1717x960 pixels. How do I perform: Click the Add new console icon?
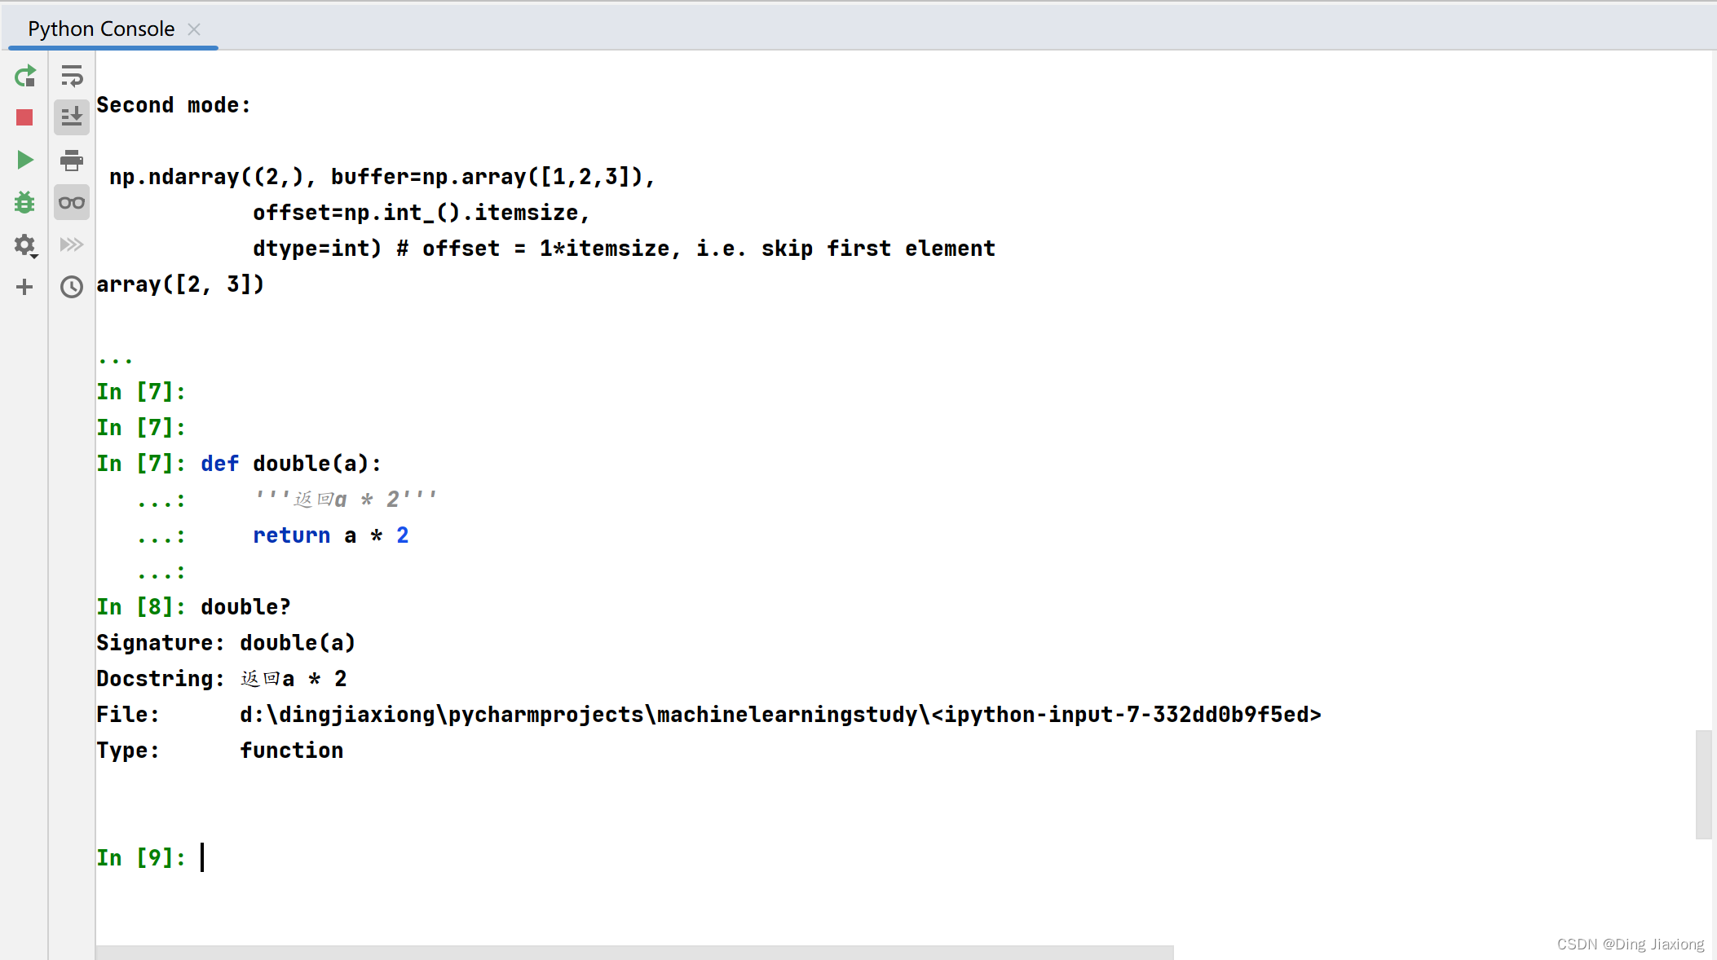(24, 287)
